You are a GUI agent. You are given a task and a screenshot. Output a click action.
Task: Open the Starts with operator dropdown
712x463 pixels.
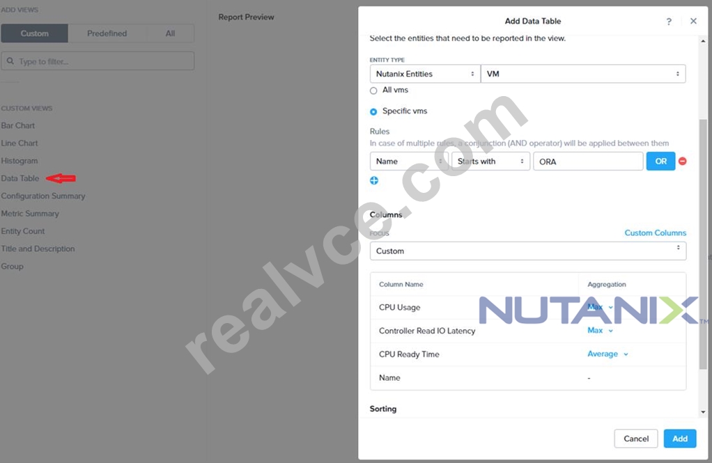click(x=490, y=161)
